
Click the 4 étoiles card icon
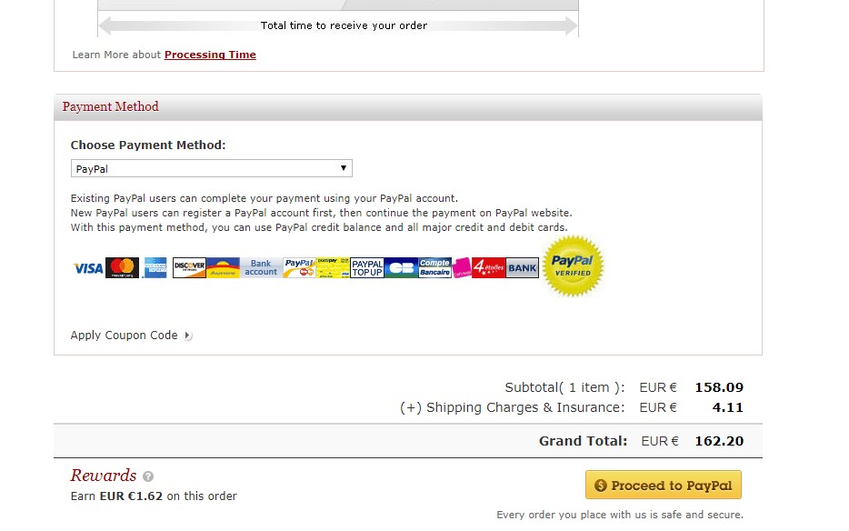click(488, 267)
